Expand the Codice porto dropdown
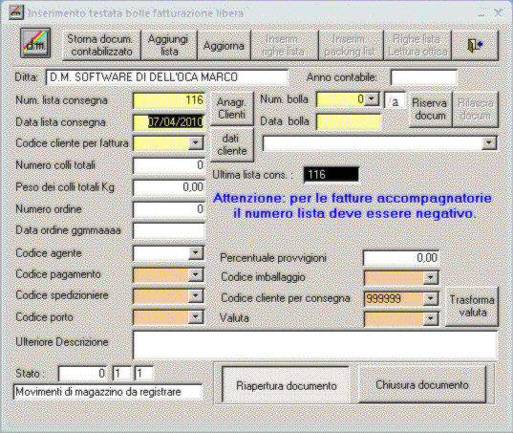513x433 pixels. (x=195, y=317)
